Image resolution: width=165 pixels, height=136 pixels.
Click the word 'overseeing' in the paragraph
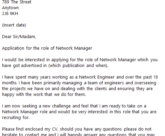(x=145, y=83)
